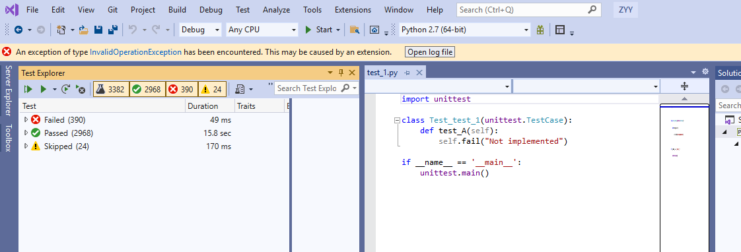Toggle the skipped tests filter showing 24
The width and height of the screenshot is (741, 252).
coord(212,88)
